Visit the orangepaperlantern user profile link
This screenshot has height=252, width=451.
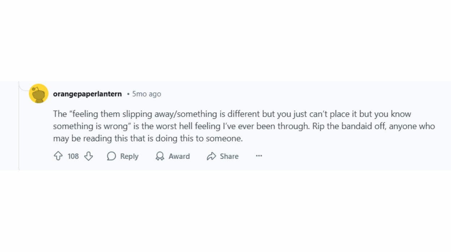coord(87,94)
